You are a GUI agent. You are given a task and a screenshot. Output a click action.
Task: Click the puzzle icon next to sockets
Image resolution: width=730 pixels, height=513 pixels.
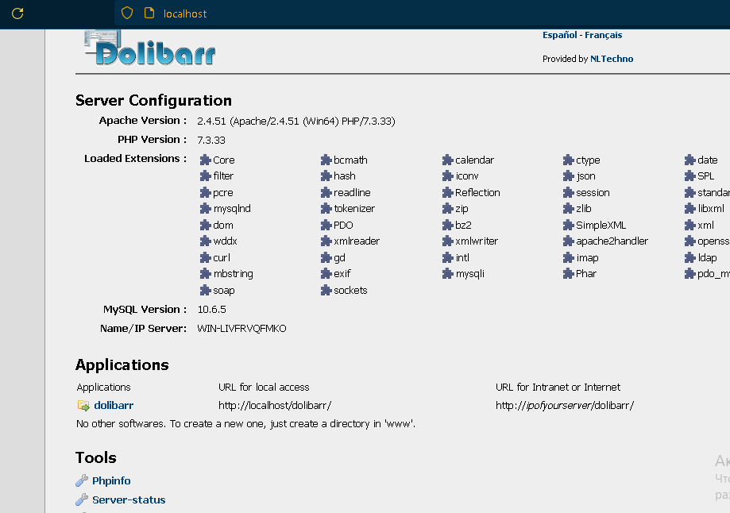[x=326, y=291]
